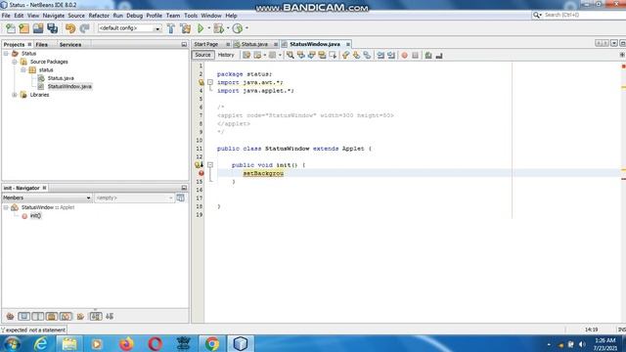The width and height of the screenshot is (626, 352).
Task: Click the Undo arrow icon
Action: 70,28
